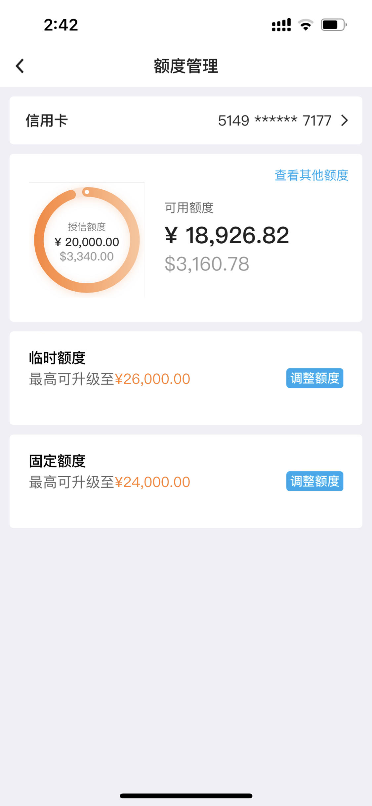372x806 pixels.
Task: Tap the Wi-Fi status icon
Action: coord(306,25)
